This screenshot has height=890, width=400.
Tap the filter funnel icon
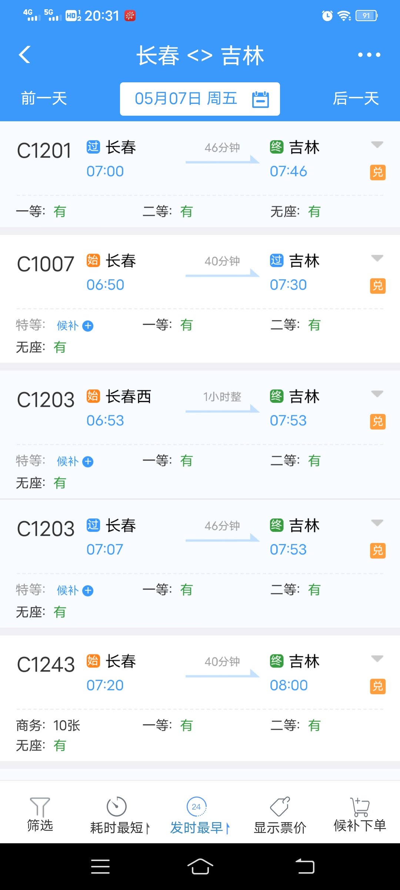point(40,807)
